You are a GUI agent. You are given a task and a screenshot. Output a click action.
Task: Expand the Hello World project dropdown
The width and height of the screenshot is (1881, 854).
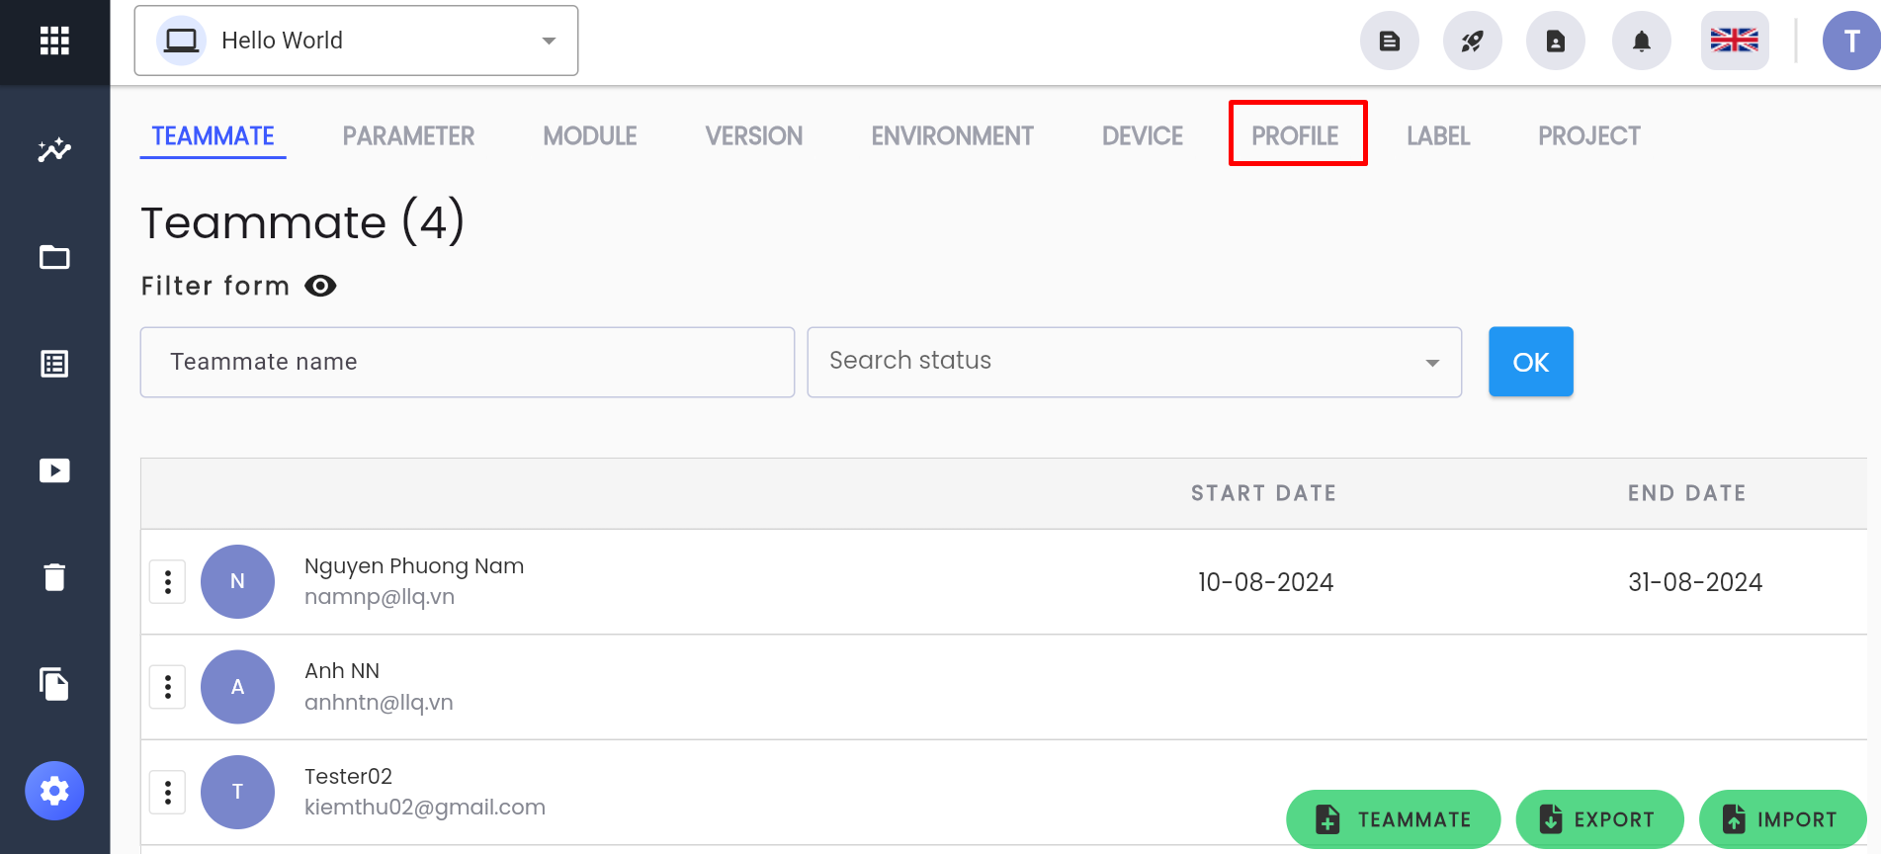[356, 41]
